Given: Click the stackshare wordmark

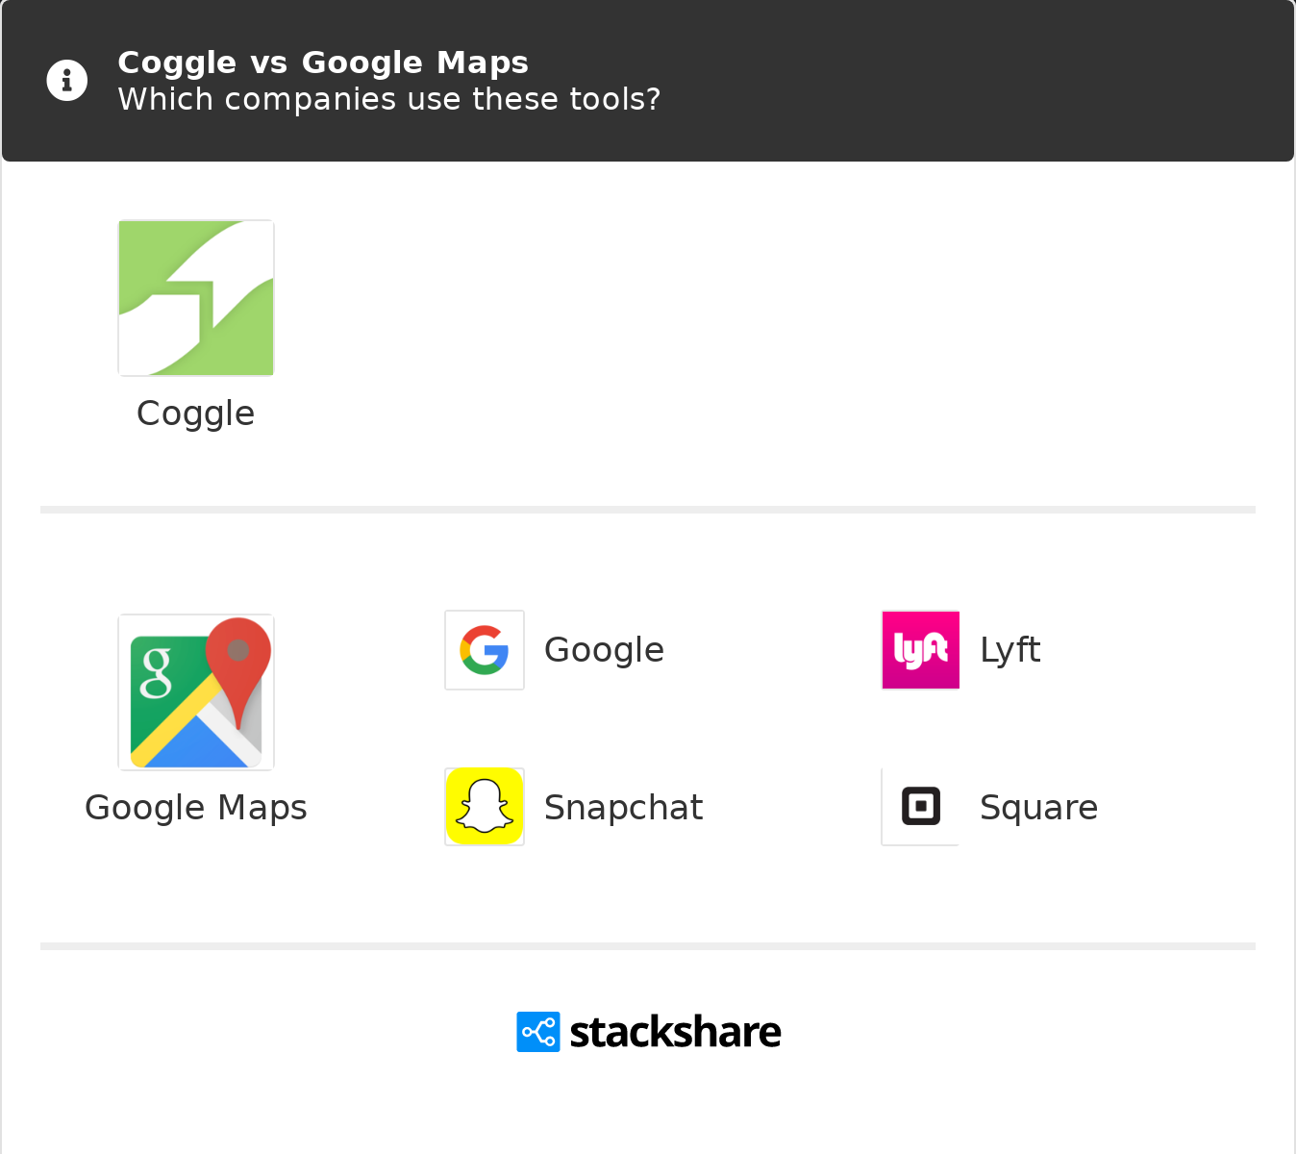Looking at the screenshot, I should (675, 1032).
